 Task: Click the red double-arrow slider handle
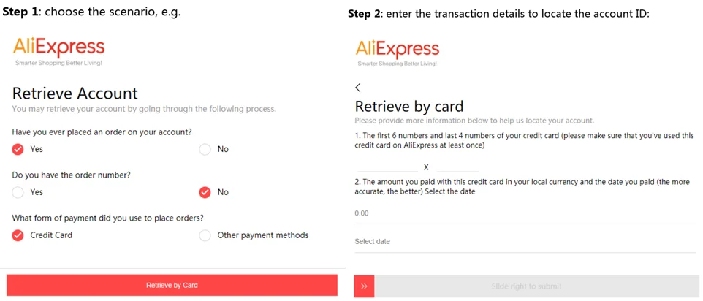pos(364,286)
